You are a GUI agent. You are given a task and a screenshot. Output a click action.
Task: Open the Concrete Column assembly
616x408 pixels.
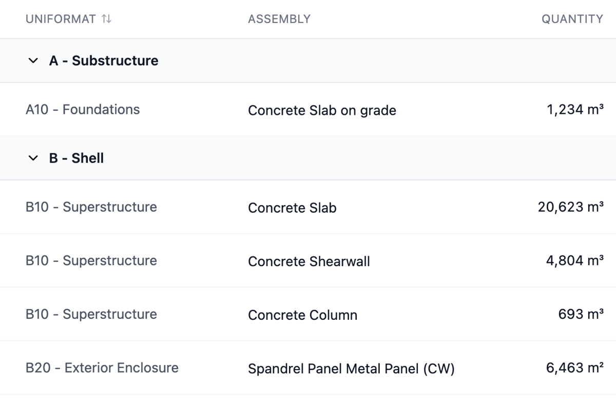click(x=302, y=315)
